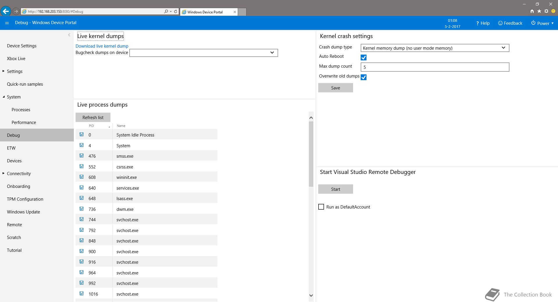558x302 pixels.
Task: Click Download live kernel dump link
Action: [x=102, y=46]
